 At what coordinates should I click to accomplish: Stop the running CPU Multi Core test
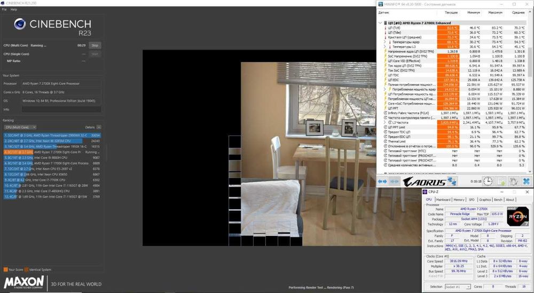coord(95,45)
